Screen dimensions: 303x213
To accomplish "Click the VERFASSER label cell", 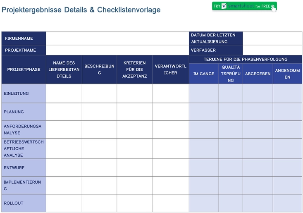I will click(216, 50).
